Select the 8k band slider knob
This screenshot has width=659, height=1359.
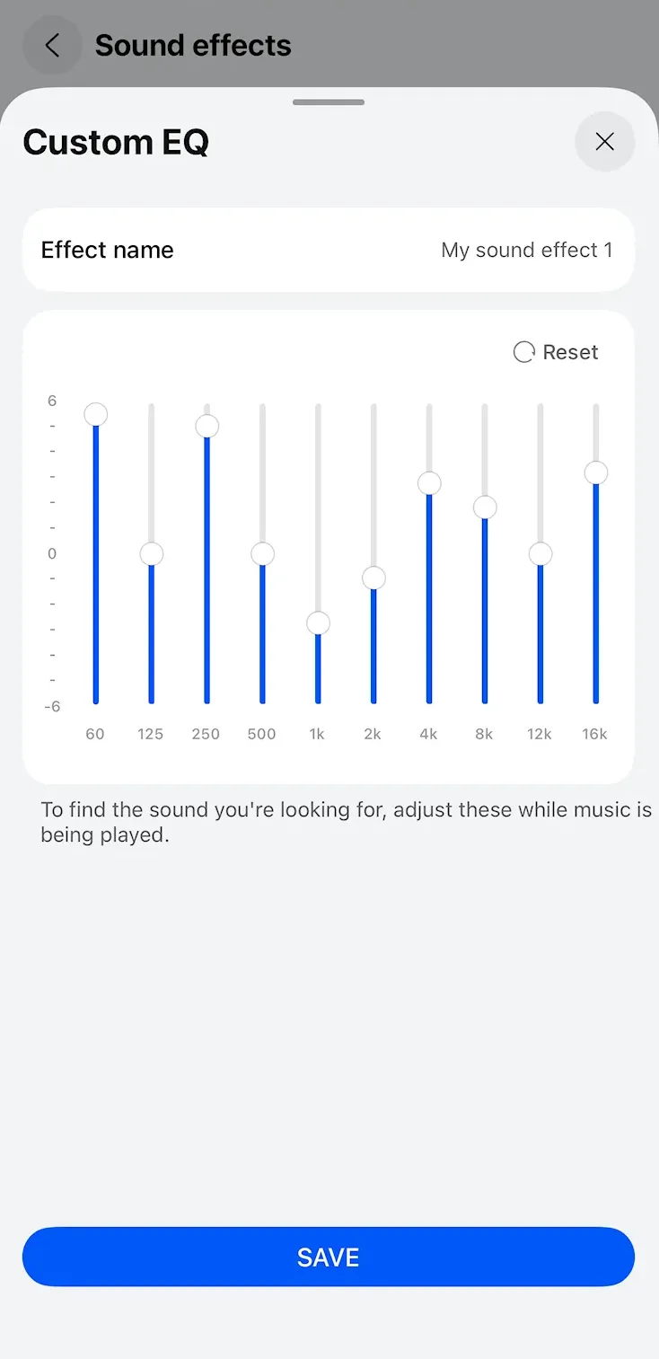point(485,508)
